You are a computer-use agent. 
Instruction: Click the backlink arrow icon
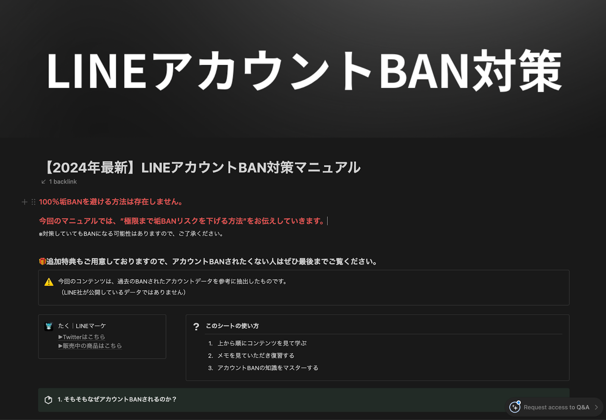click(44, 182)
